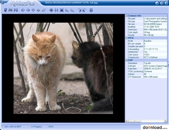169x130 pixels.
Task: Go to previous image with left arrow icon
Action: (x=23, y=10)
